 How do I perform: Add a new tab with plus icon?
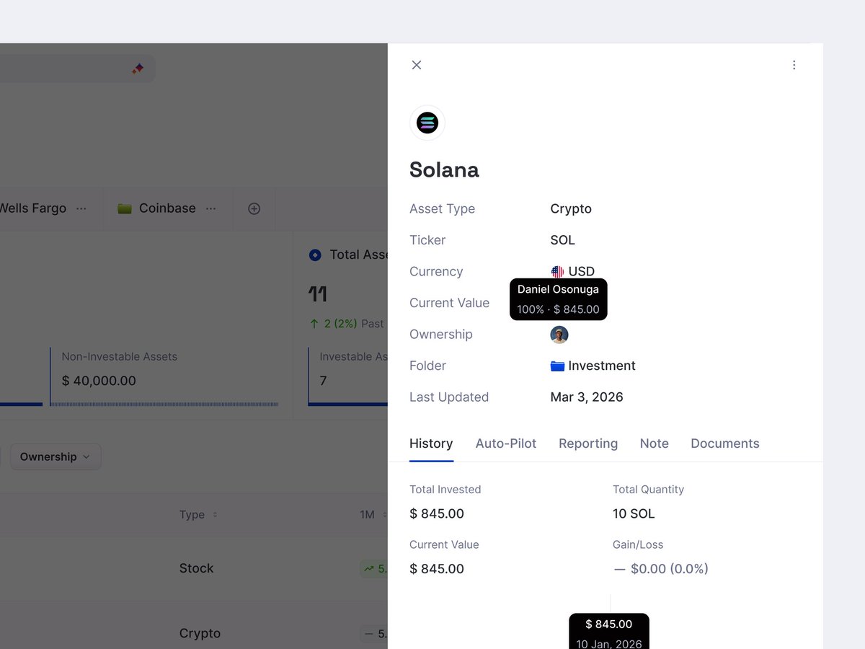coord(254,208)
